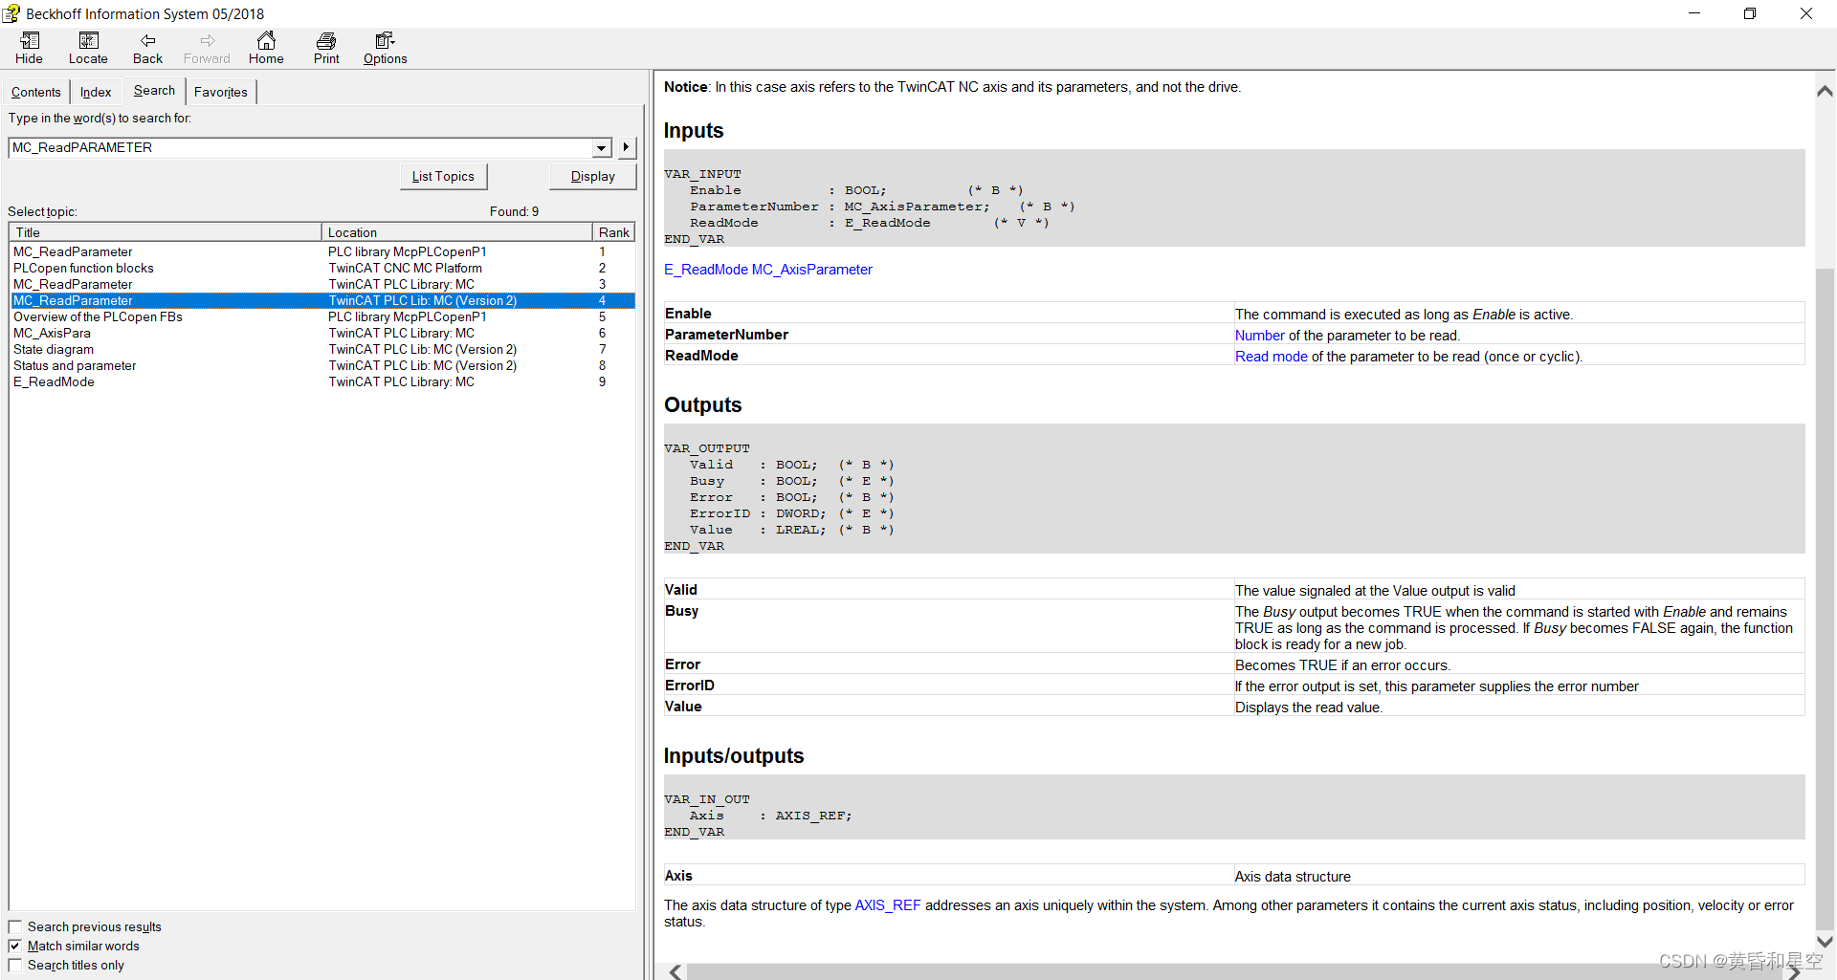Open the search operators arrow button

coord(627,147)
